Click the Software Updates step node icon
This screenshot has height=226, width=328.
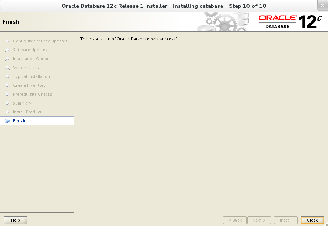pyautogui.click(x=7, y=50)
